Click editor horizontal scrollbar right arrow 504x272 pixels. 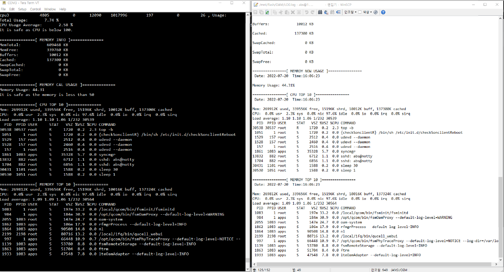tap(496, 265)
